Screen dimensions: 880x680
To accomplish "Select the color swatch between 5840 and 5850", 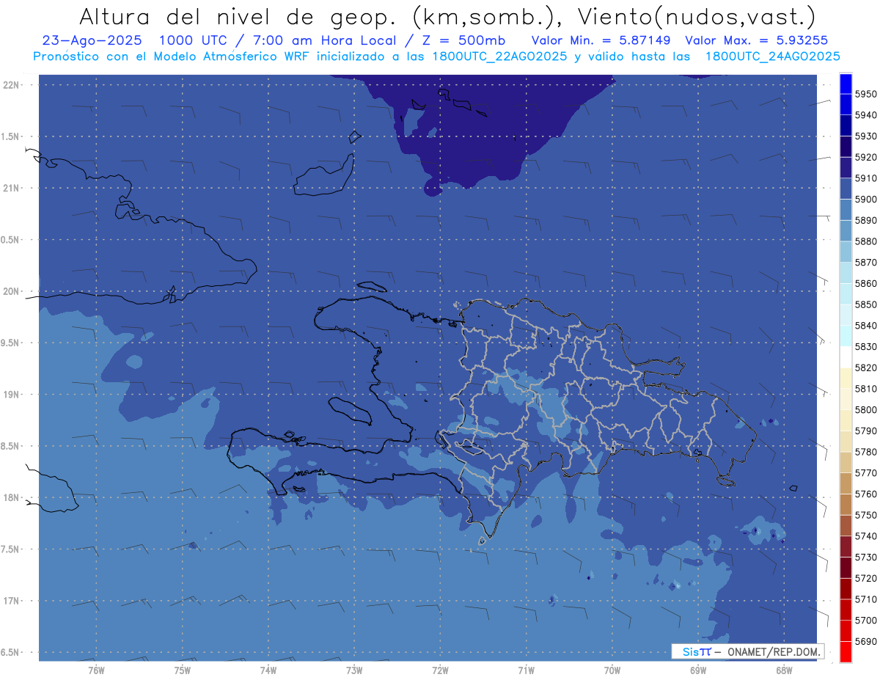I will click(x=846, y=315).
